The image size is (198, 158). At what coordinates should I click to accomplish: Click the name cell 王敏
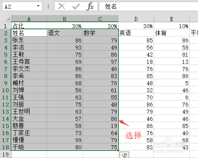pyautogui.click(x=29, y=54)
